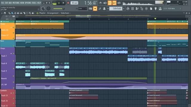This screenshot has width=191, height=107.
Task: Click the green speaker icon beside Playlist title
Action: pyautogui.click(x=37, y=13)
